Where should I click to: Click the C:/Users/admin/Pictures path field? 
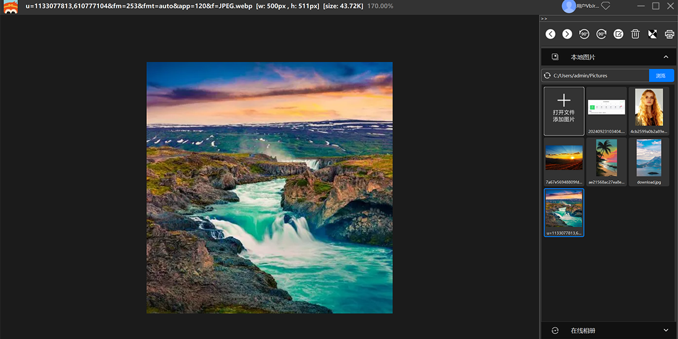point(599,76)
